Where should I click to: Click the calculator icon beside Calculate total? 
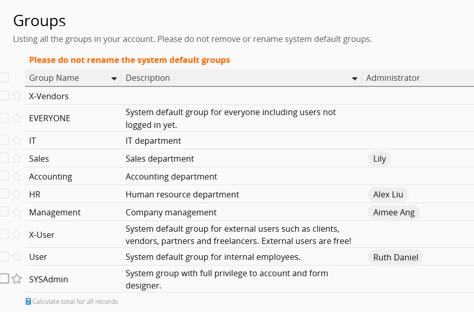28,302
